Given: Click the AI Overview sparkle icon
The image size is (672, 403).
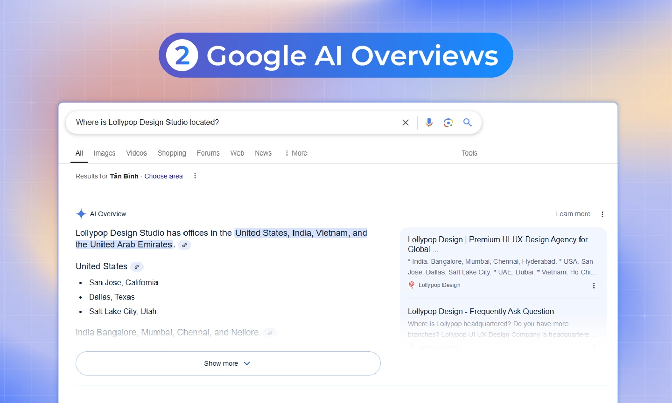Looking at the screenshot, I should click(x=81, y=214).
